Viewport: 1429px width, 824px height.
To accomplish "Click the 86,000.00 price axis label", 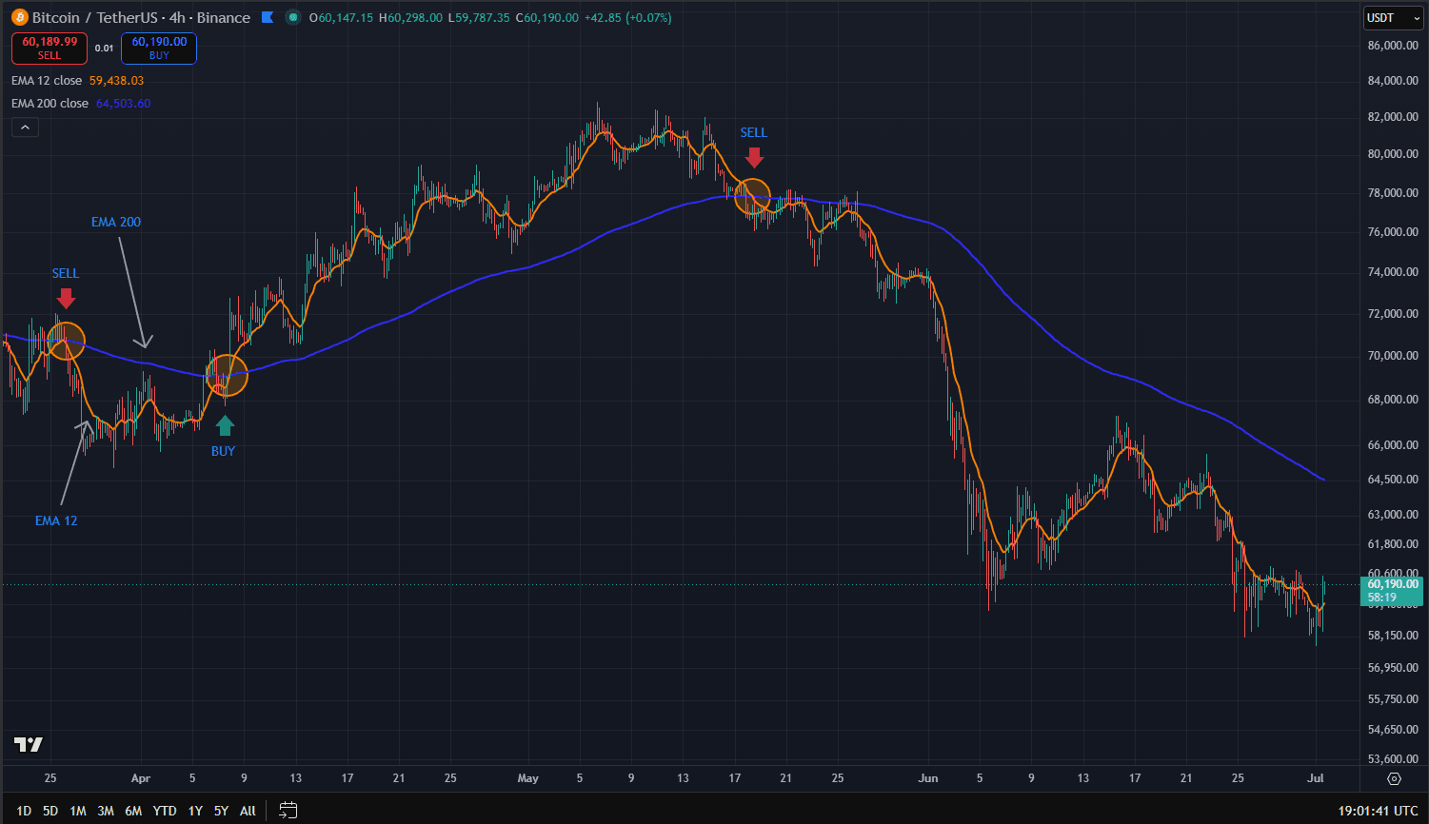I will pyautogui.click(x=1393, y=46).
